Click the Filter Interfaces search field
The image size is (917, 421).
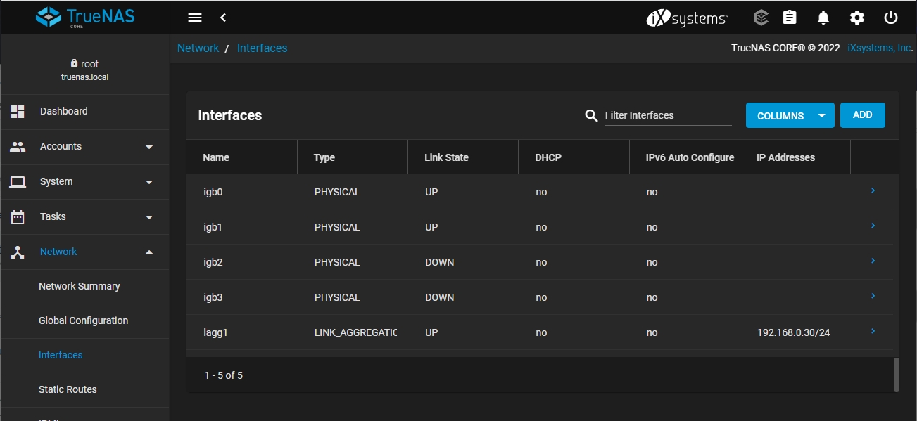point(667,115)
